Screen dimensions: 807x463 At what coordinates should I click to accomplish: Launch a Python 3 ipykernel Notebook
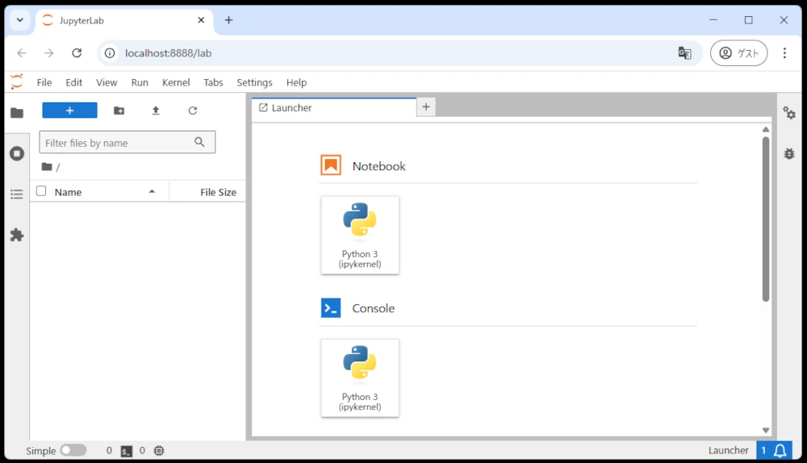(360, 235)
